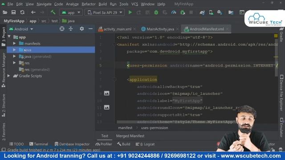The height and width of the screenshot is (160, 285).
Task: Click the Save All disk icon
Action: pos(13,12)
